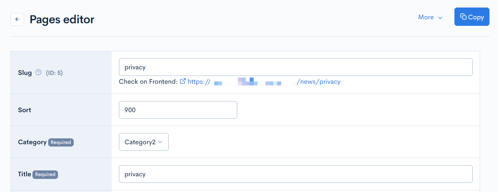498x192 pixels.
Task: Click the blue Copy button
Action: (x=472, y=17)
